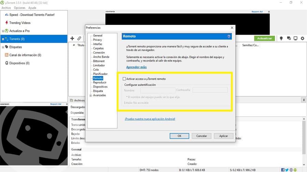Select General in preferences tree
307x172 pixels.
[x=98, y=35]
